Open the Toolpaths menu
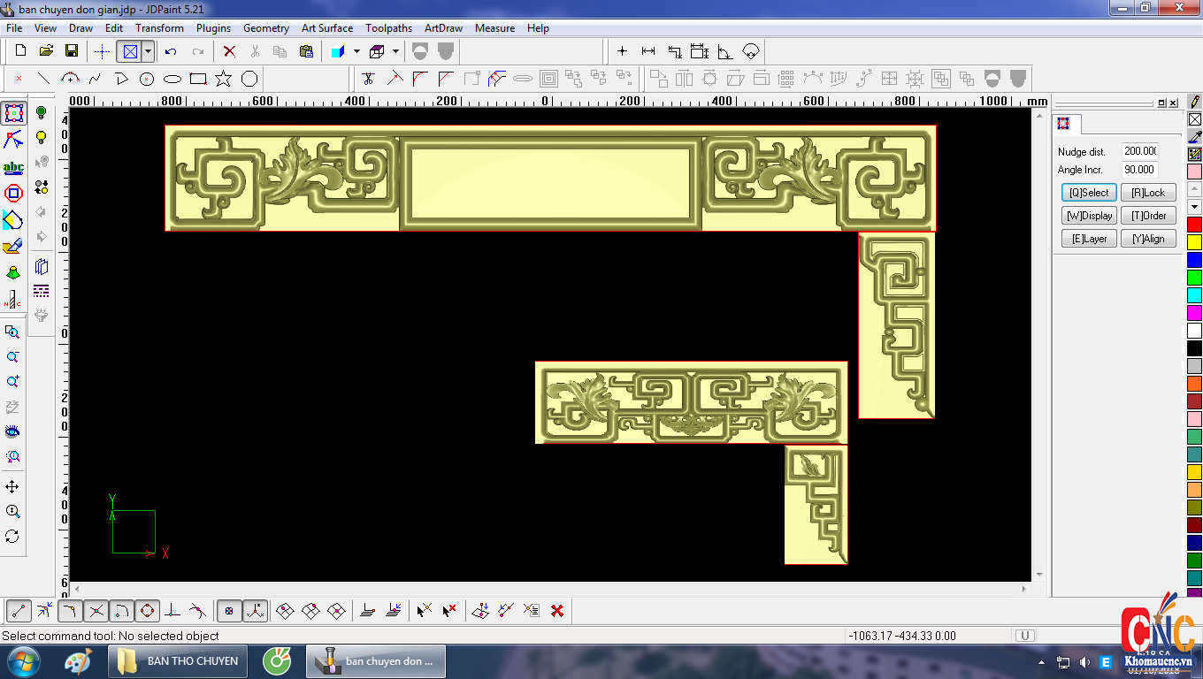This screenshot has height=679, width=1203. (x=388, y=28)
